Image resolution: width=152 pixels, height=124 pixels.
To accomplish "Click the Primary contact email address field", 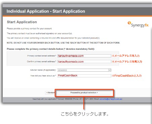I will 84,56.
